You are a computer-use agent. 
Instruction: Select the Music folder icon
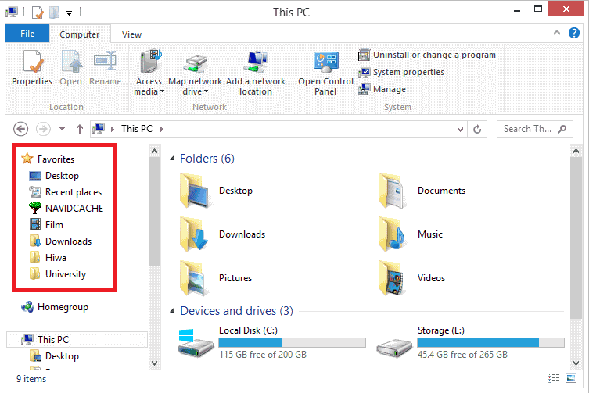click(393, 234)
